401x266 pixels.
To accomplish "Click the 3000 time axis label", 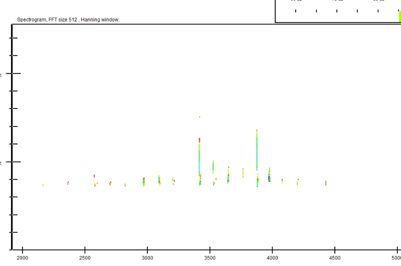I will pos(147,258).
